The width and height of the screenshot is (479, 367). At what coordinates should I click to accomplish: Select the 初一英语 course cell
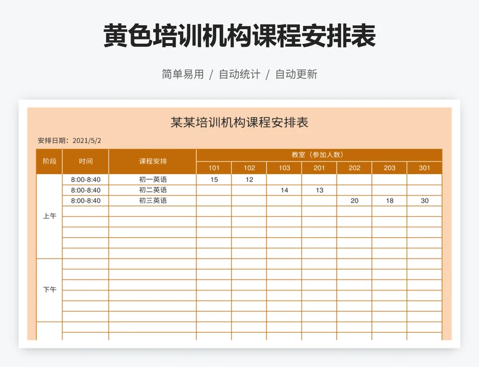pyautogui.click(x=153, y=180)
